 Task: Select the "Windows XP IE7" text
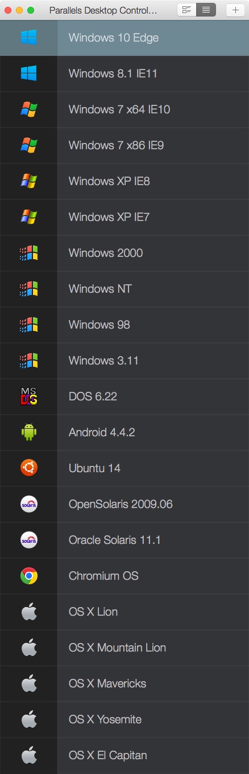(x=109, y=217)
